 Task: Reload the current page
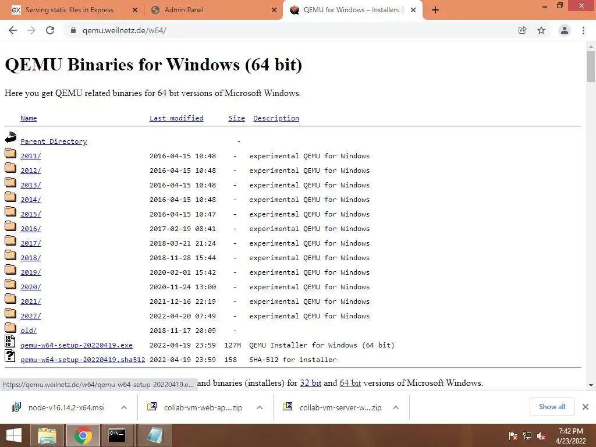[x=50, y=30]
